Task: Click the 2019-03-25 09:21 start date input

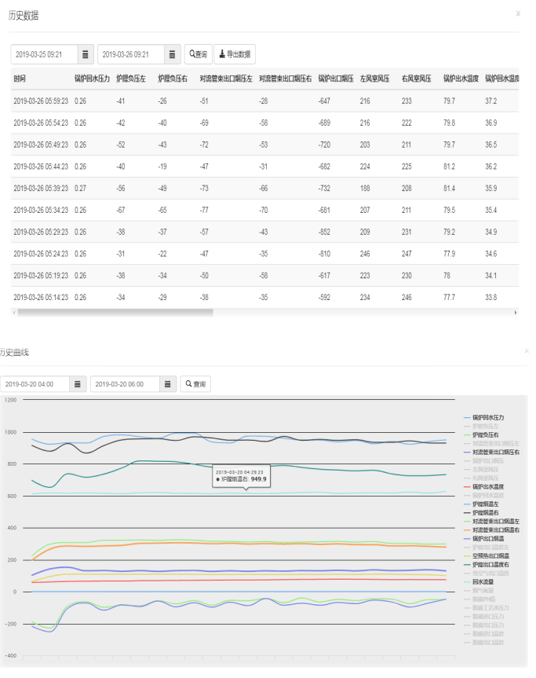Action: (44, 54)
